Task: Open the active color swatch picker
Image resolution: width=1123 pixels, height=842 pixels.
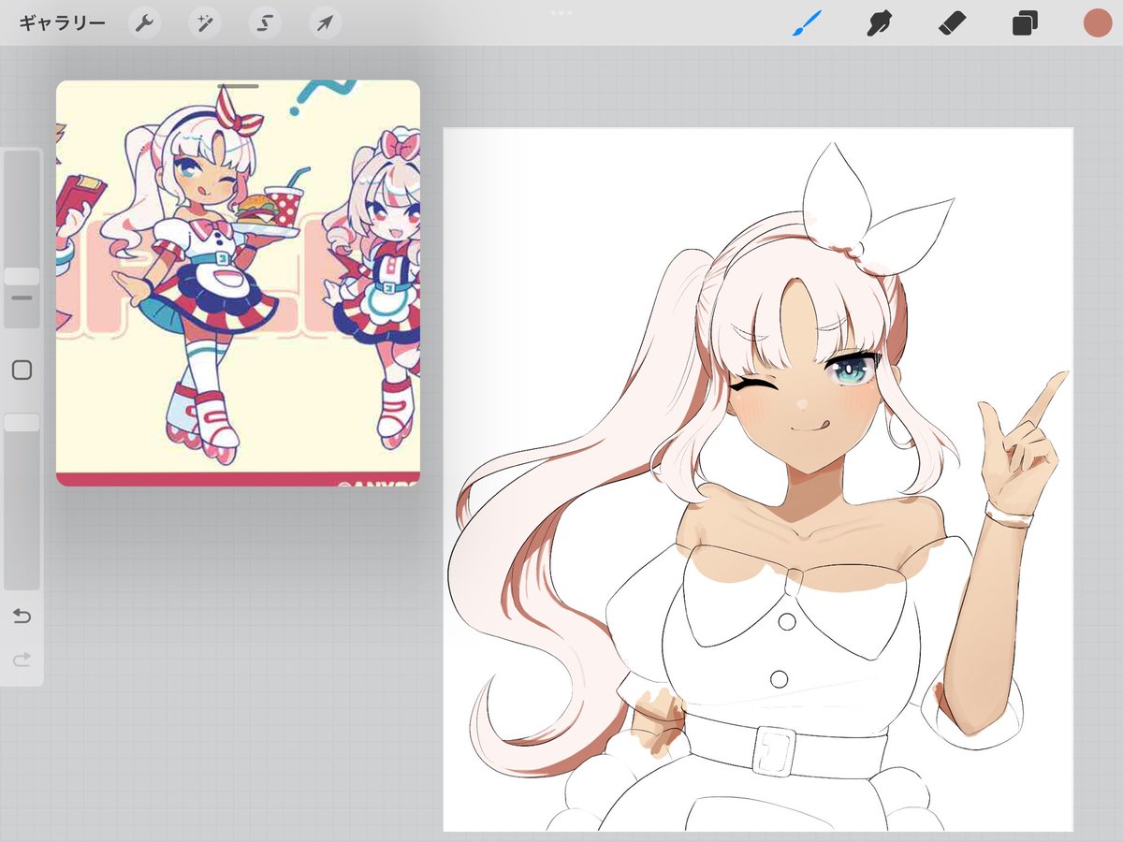Action: point(1097,23)
